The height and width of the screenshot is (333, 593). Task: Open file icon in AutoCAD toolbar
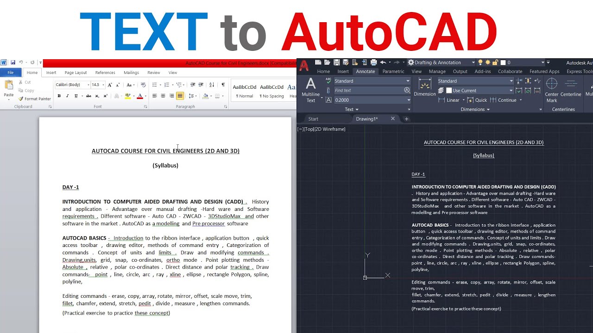[328, 62]
